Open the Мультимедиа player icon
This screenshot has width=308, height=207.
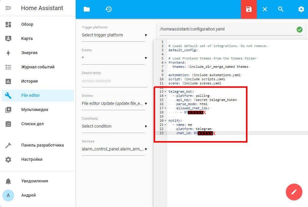8,110
